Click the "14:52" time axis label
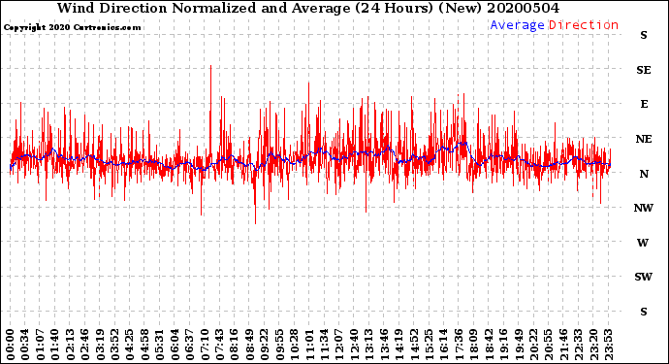 click(x=414, y=345)
